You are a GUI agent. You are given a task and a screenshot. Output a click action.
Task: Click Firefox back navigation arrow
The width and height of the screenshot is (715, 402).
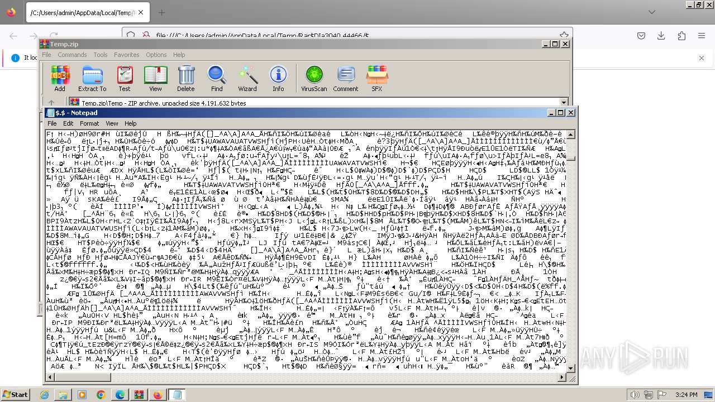click(x=13, y=36)
